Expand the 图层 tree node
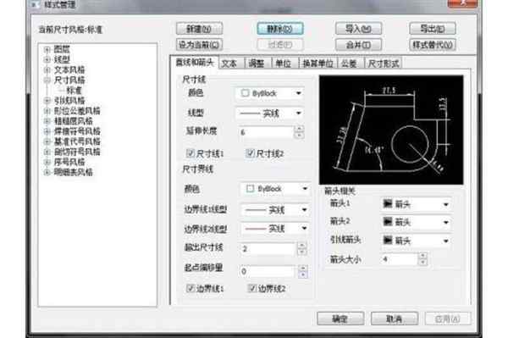Image resolution: width=508 pixels, height=338 pixels. [47, 49]
